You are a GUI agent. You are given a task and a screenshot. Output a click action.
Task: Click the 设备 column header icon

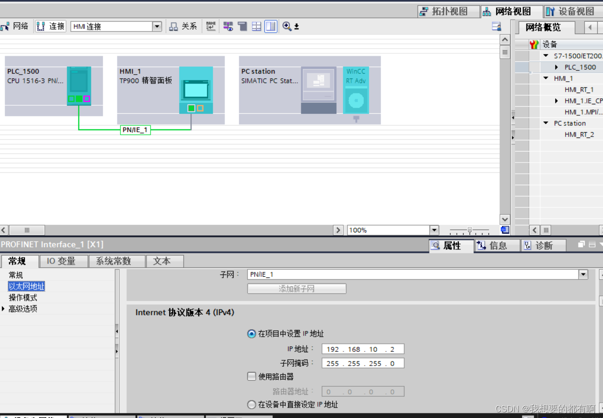point(534,44)
